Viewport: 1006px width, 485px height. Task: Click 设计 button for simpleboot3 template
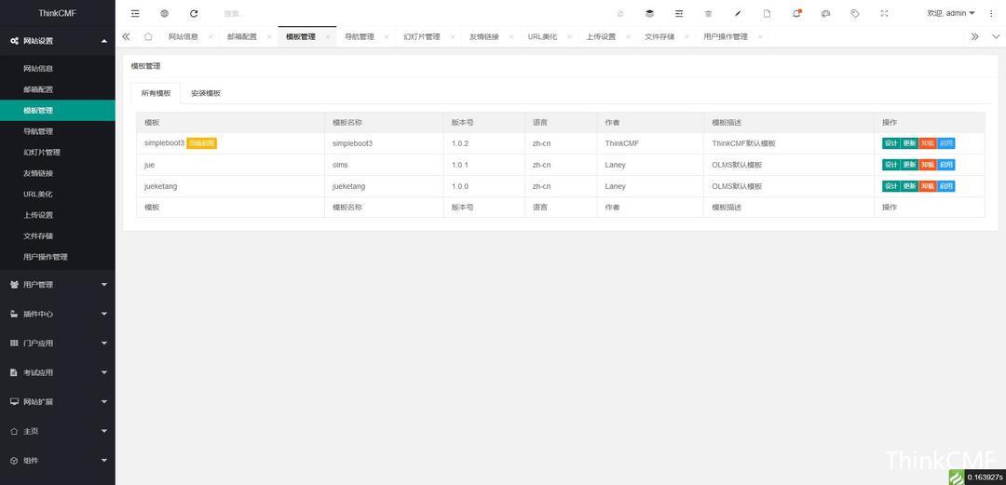[890, 143]
